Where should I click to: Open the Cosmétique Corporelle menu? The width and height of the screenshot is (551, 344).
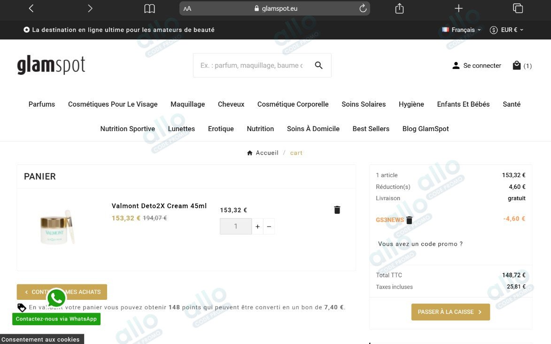293,104
